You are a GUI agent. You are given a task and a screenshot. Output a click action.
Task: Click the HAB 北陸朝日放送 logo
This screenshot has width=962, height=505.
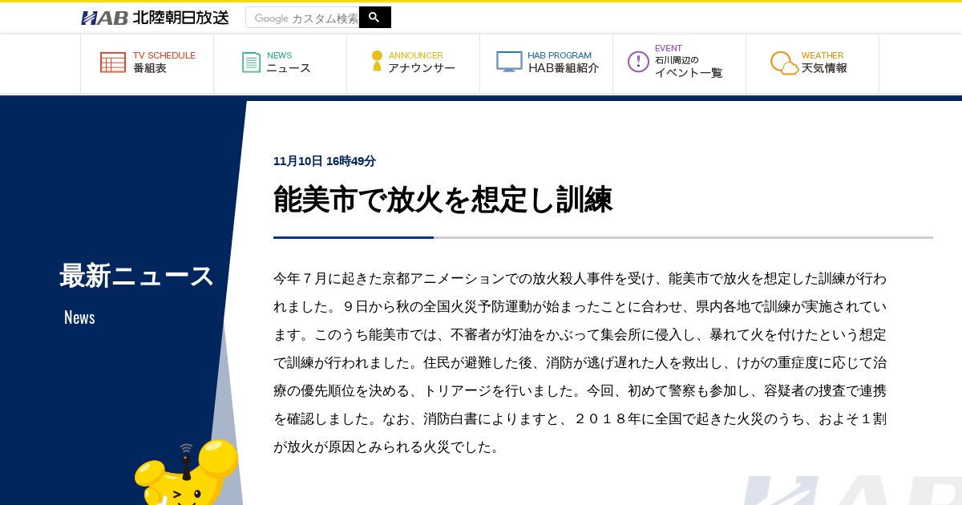[155, 18]
